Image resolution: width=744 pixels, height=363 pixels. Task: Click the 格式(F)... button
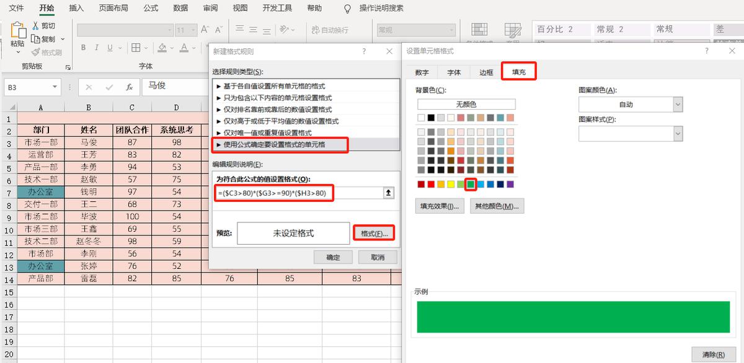point(374,234)
